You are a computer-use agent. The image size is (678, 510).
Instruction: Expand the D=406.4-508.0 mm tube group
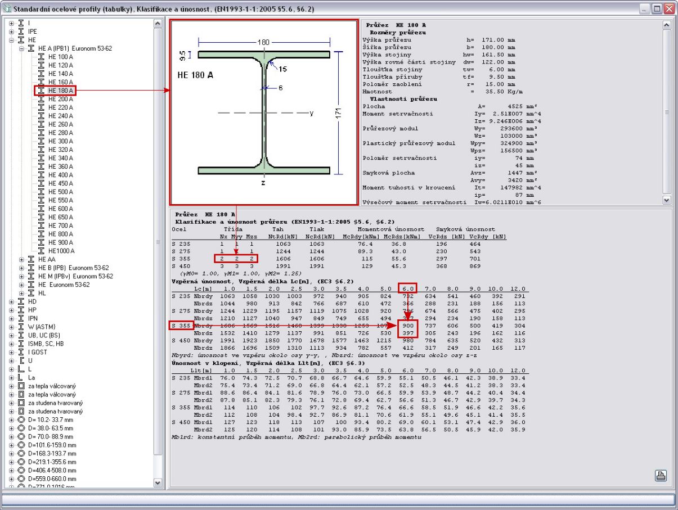12,470
